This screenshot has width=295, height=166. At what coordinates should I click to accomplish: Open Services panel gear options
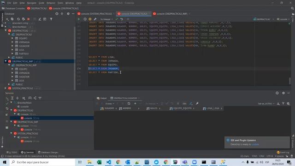283,93
